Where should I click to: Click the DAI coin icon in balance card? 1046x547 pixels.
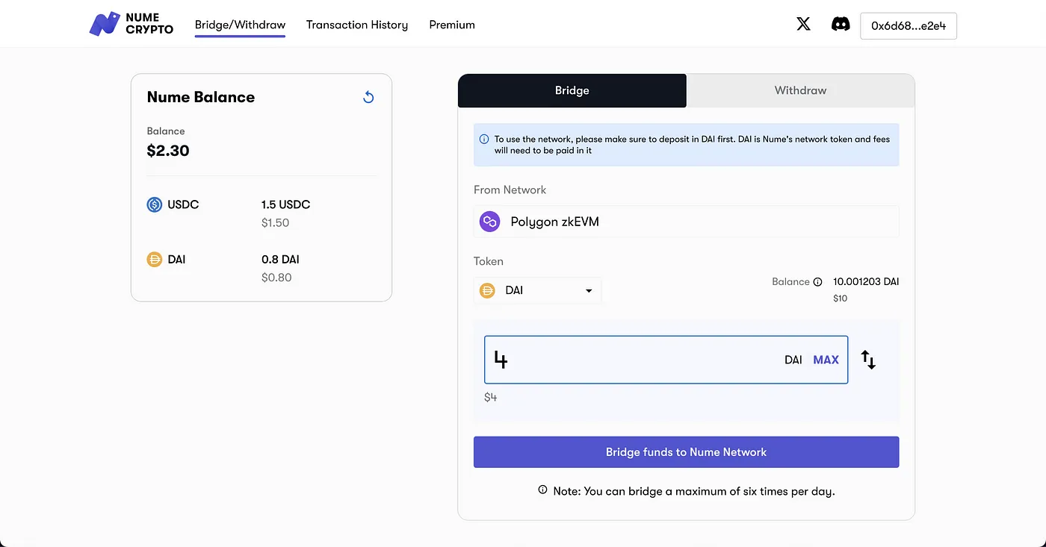(x=155, y=260)
